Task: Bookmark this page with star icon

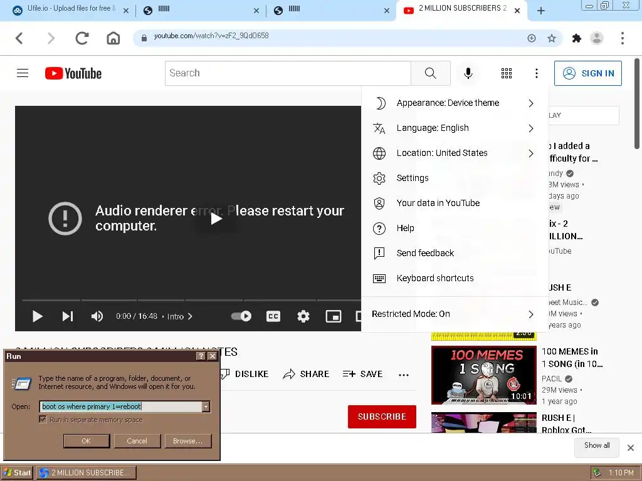Action: tap(552, 38)
